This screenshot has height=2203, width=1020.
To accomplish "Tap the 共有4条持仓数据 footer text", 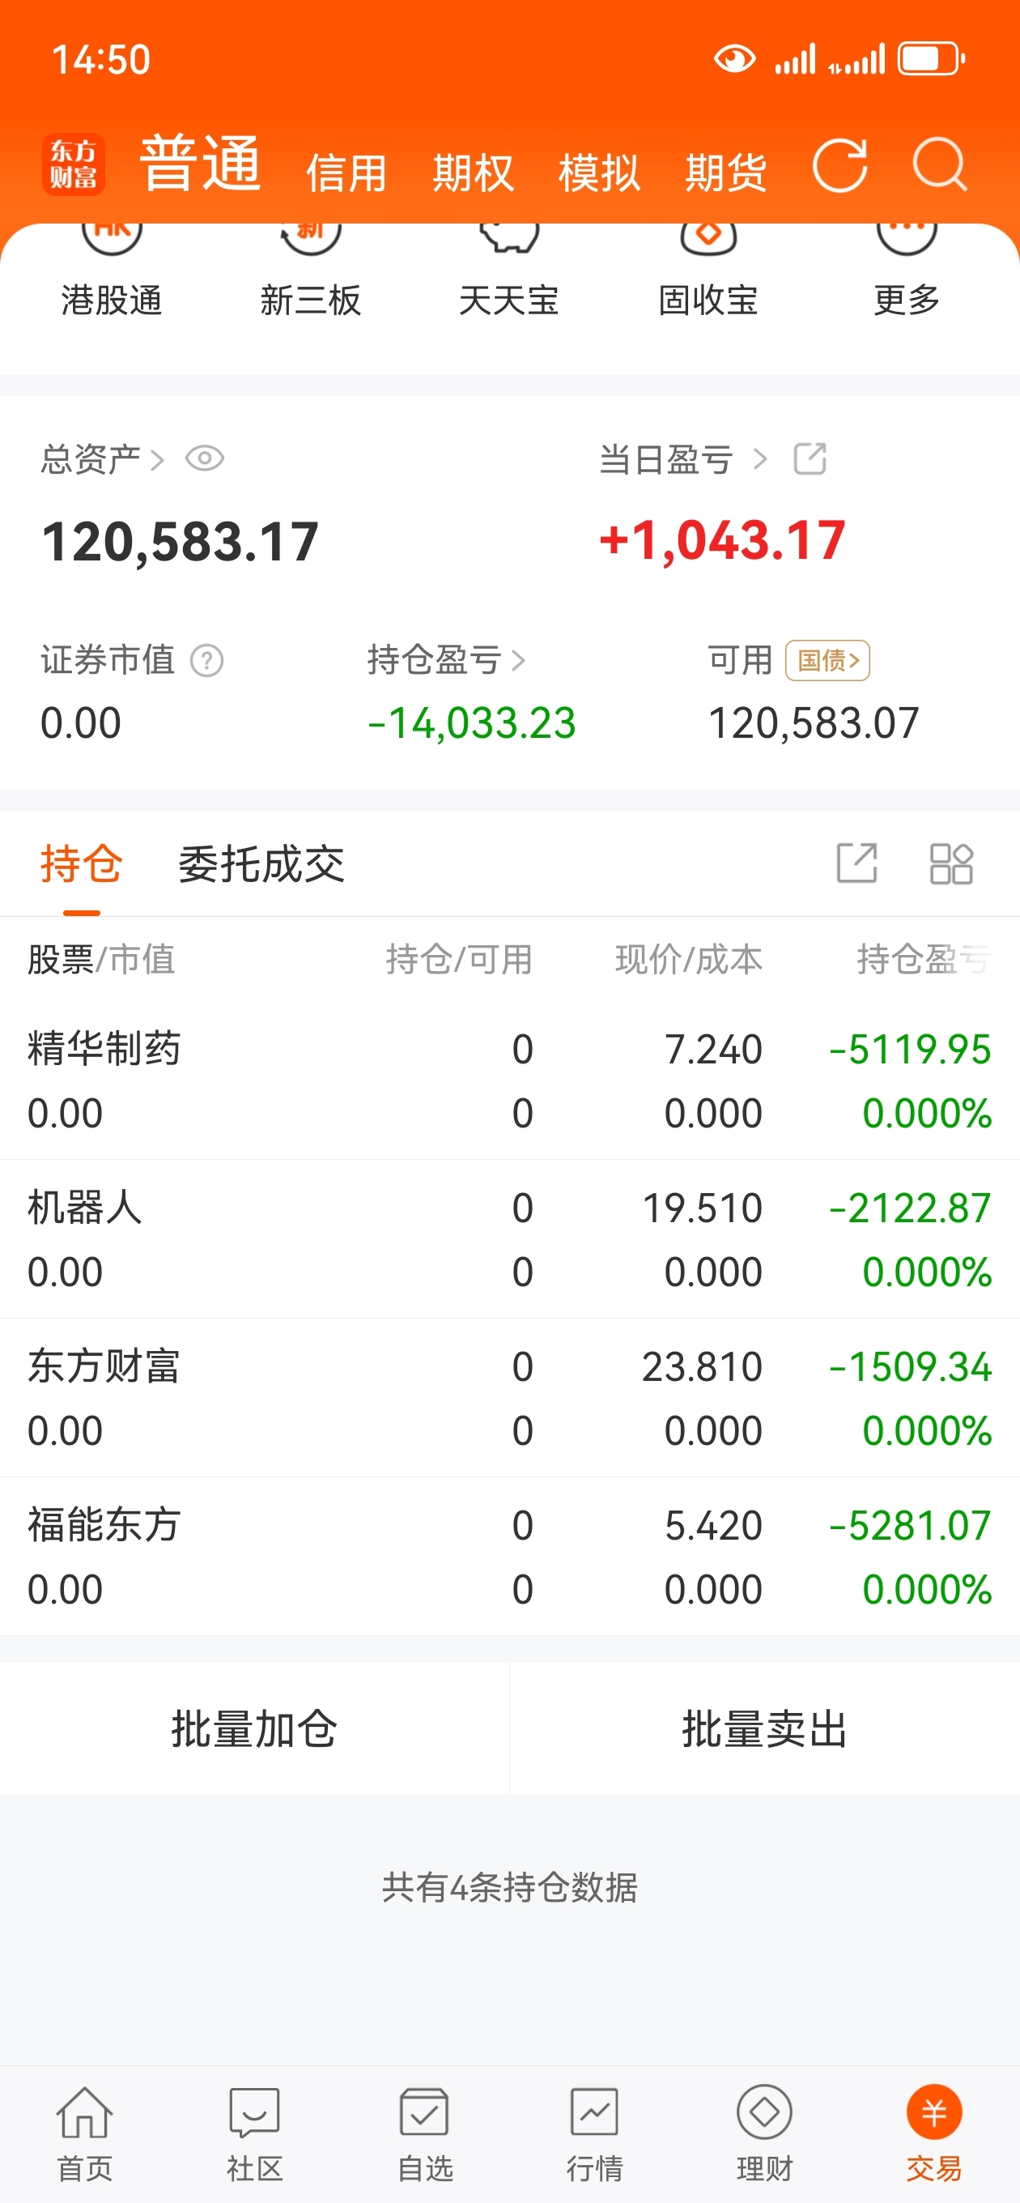I will pos(509,1887).
